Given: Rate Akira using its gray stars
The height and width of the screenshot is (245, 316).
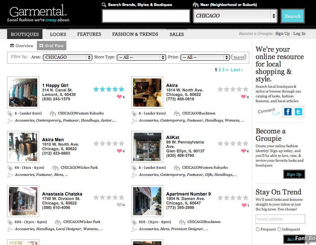Looking at the screenshot, I should pos(233,89).
